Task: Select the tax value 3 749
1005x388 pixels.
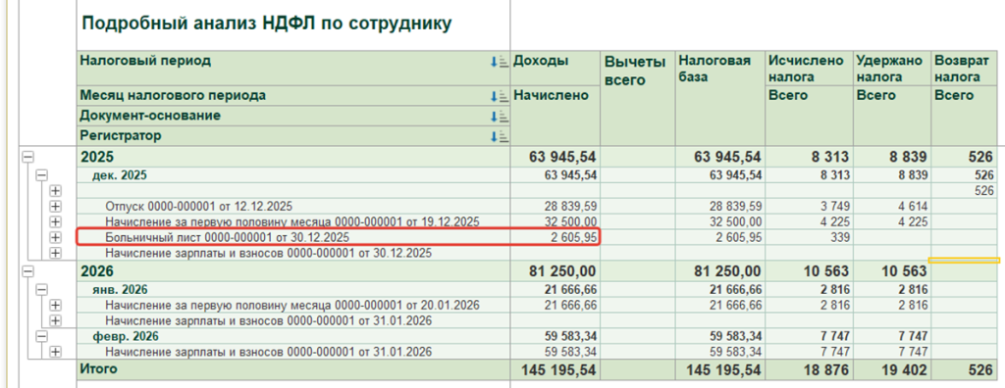Action: [x=834, y=206]
